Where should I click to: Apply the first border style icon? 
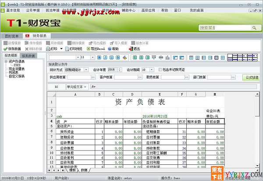[x=191, y=58]
